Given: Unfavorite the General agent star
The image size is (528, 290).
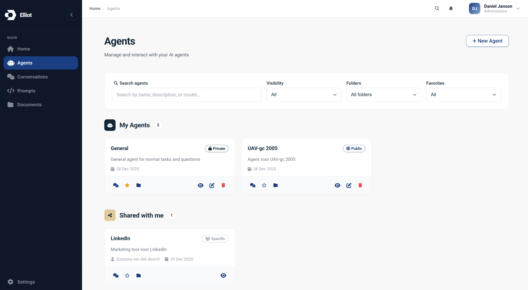Looking at the screenshot, I should click(x=127, y=185).
